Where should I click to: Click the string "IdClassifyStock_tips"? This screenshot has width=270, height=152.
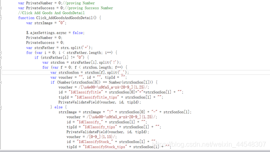pos(105,147)
